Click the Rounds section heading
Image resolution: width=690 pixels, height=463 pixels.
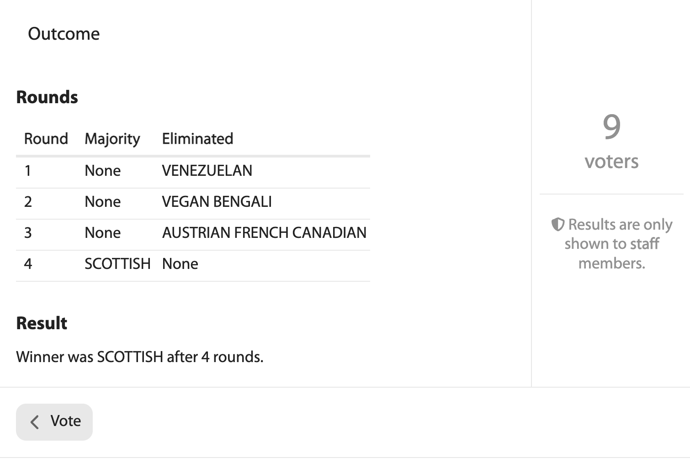(47, 97)
